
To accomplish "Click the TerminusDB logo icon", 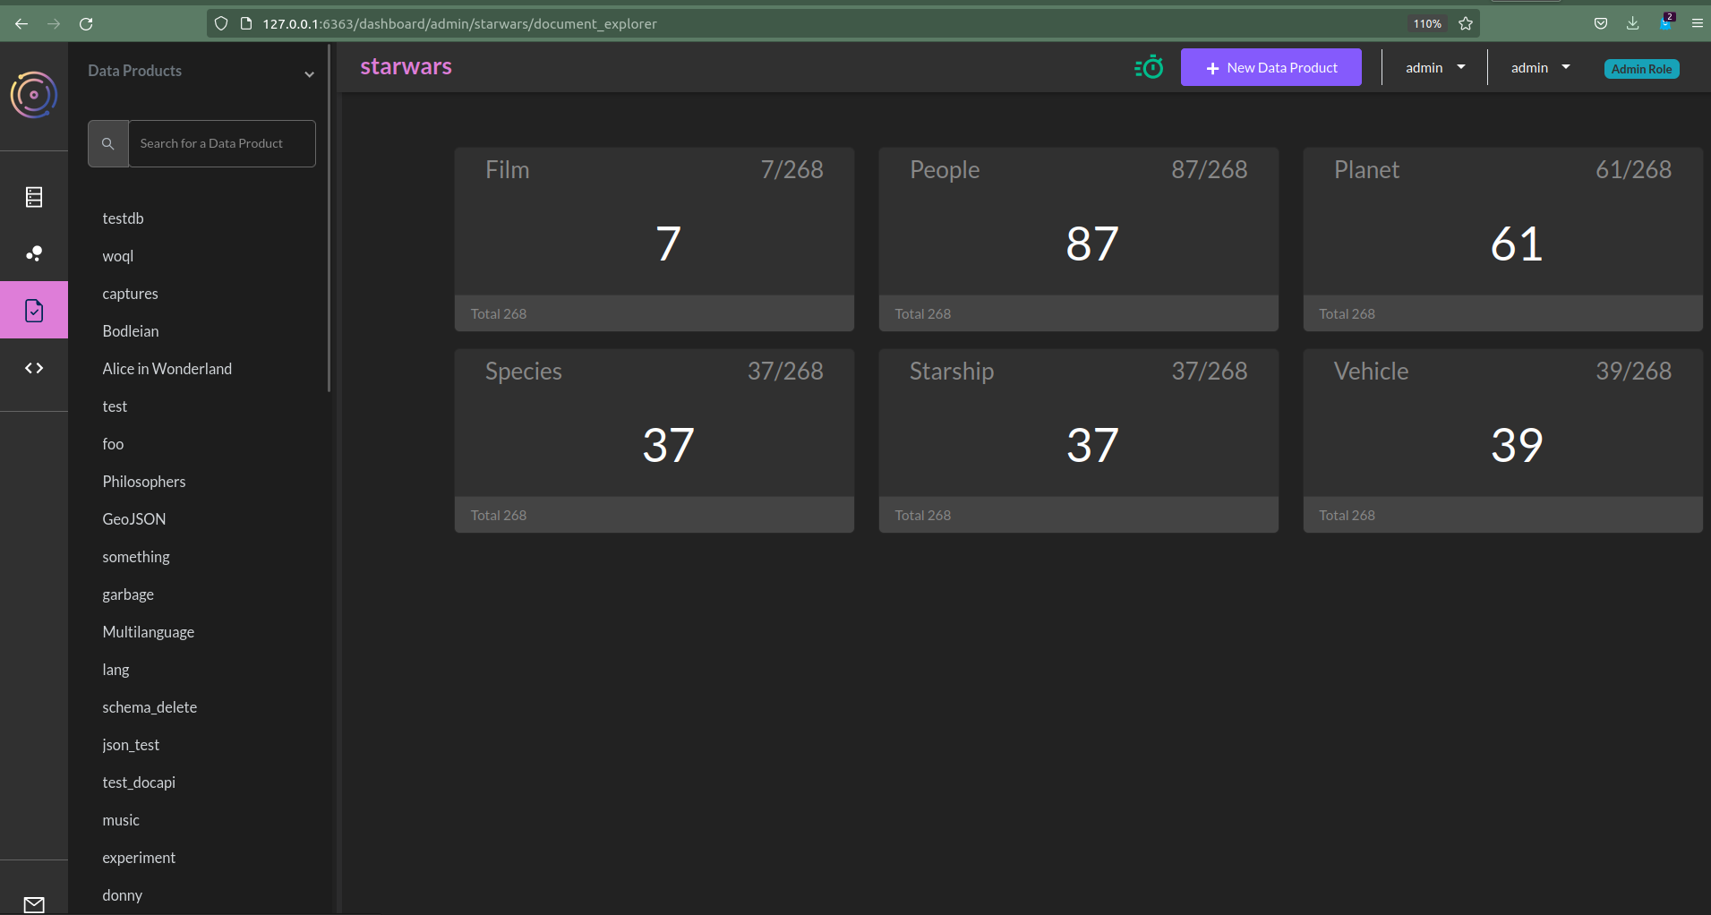I will (x=34, y=95).
